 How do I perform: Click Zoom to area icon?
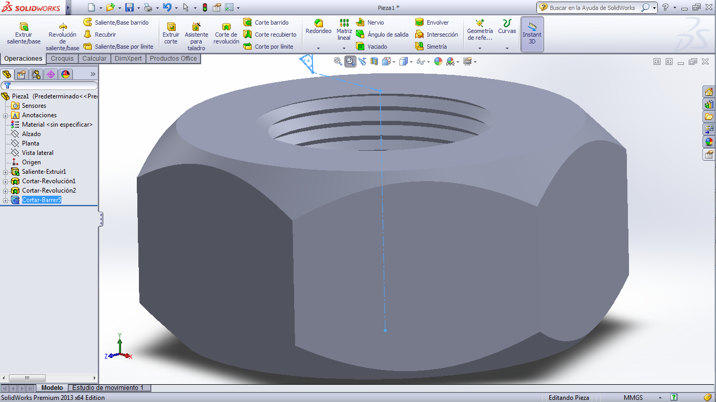coord(350,61)
